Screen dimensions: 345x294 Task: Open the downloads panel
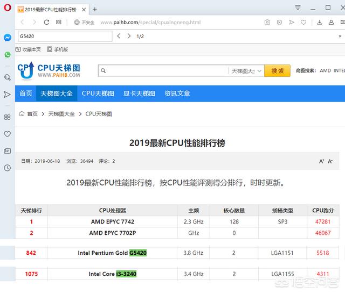pos(320,22)
